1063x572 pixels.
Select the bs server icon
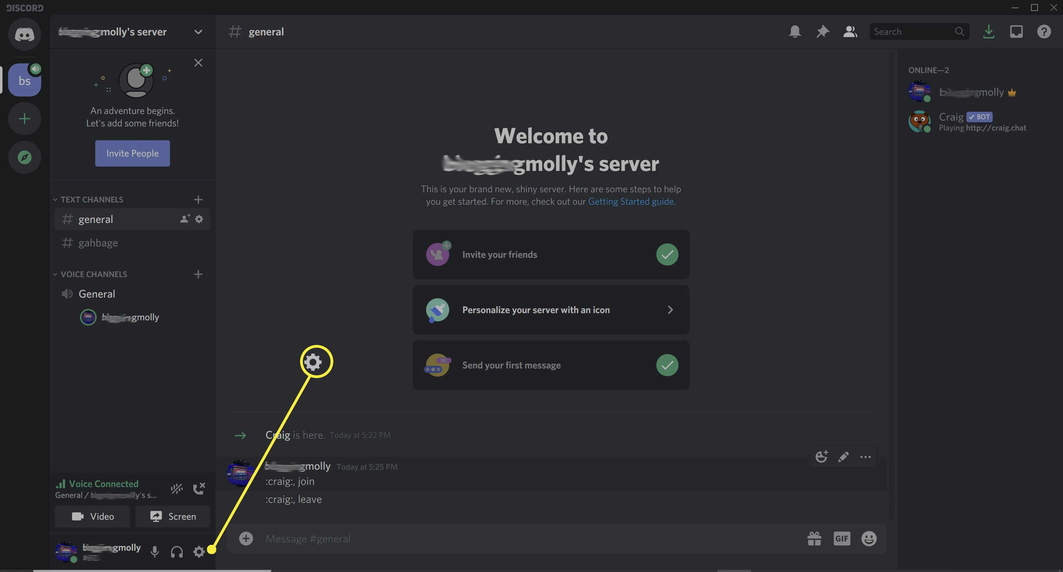(x=24, y=80)
